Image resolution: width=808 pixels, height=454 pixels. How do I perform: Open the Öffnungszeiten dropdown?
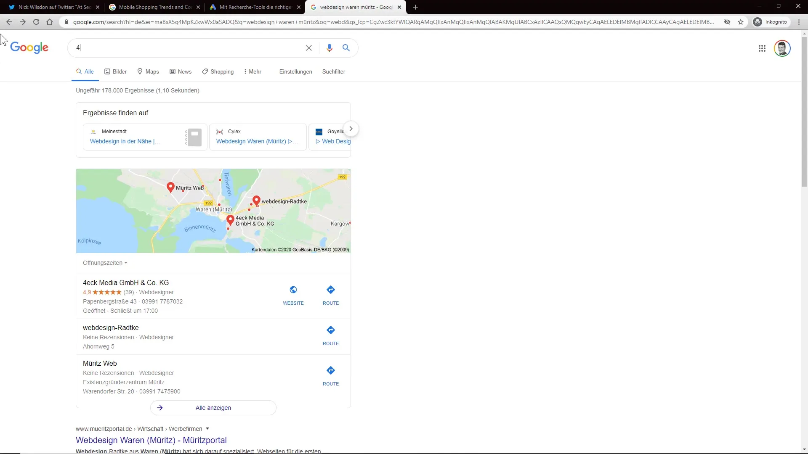pos(105,263)
